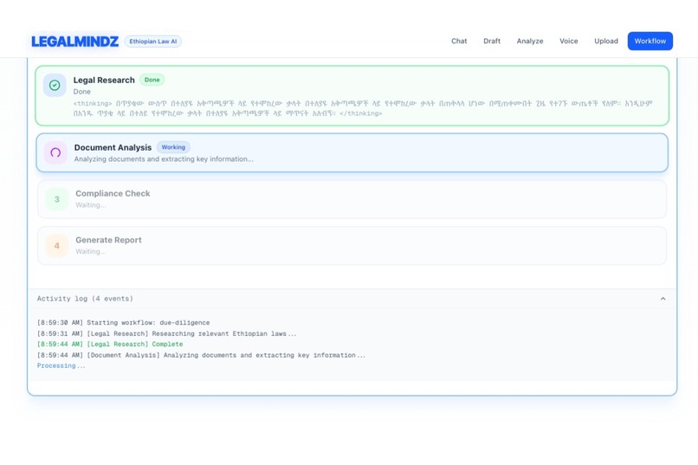This screenshot has height=465, width=698.
Task: Go to the Voice tab
Action: 568,41
